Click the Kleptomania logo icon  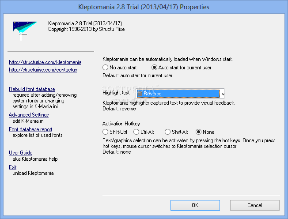(25, 32)
